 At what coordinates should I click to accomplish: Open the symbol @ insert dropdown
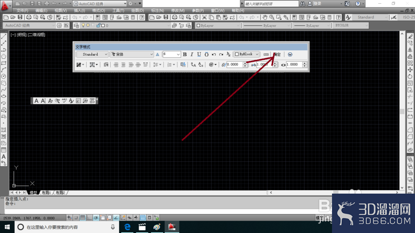[x=212, y=65]
